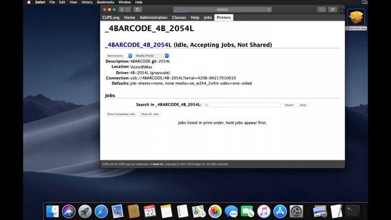Open Messages bubble icon in dock

point(231,211)
